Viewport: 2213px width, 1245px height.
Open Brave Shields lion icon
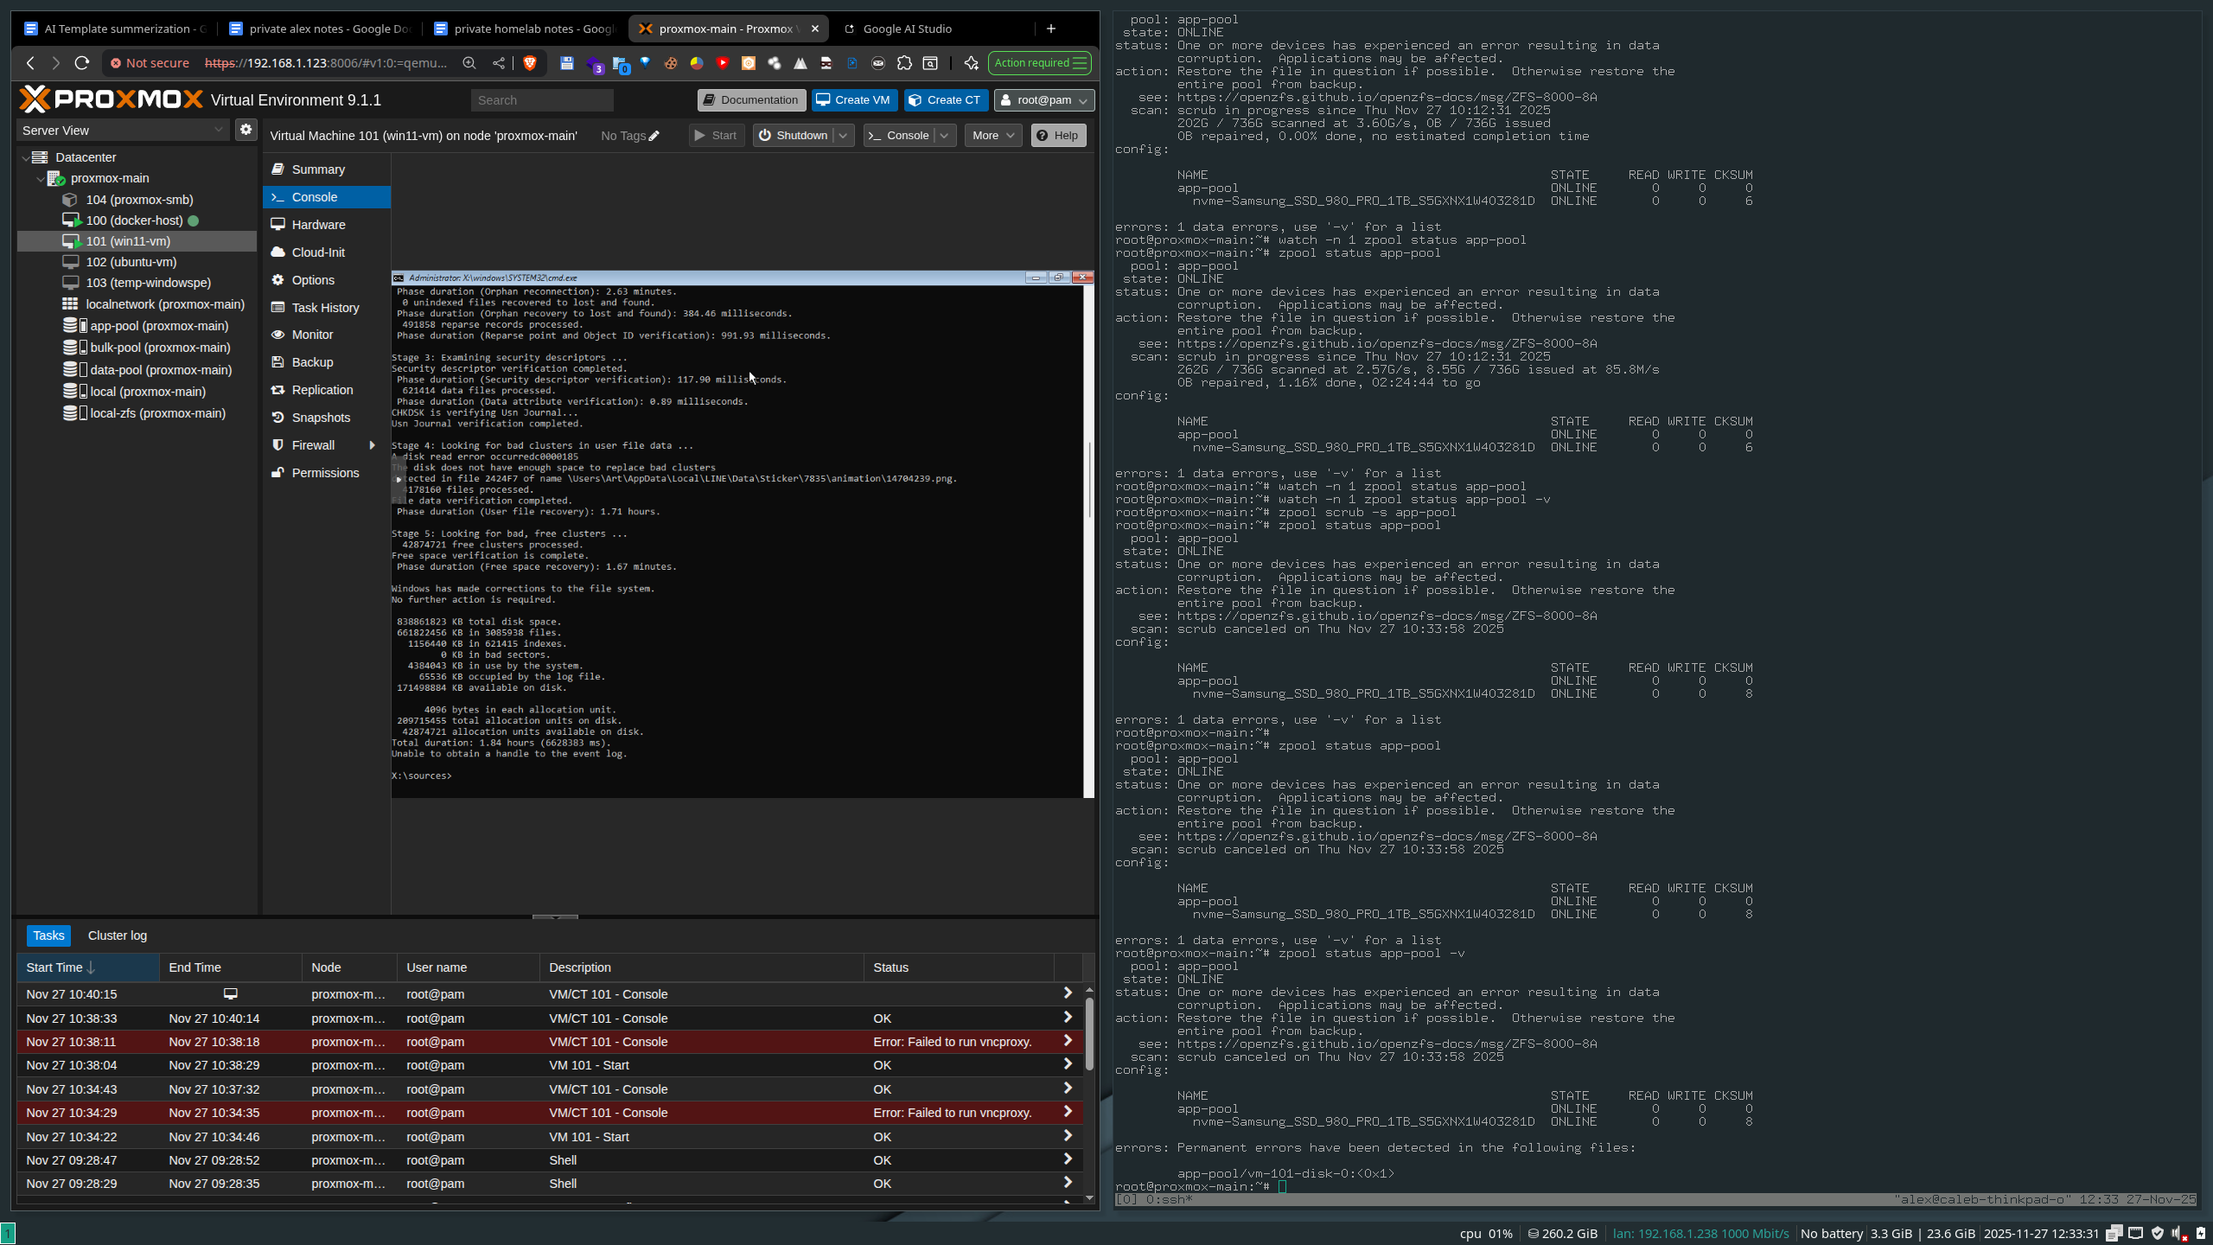click(x=530, y=63)
